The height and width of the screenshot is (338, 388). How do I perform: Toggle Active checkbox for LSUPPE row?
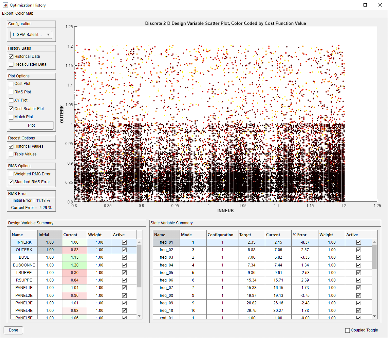point(124,273)
